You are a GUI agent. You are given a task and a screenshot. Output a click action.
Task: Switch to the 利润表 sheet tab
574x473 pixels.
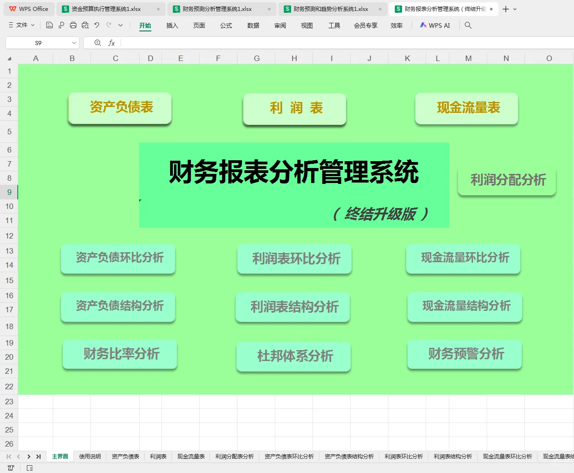click(x=158, y=456)
